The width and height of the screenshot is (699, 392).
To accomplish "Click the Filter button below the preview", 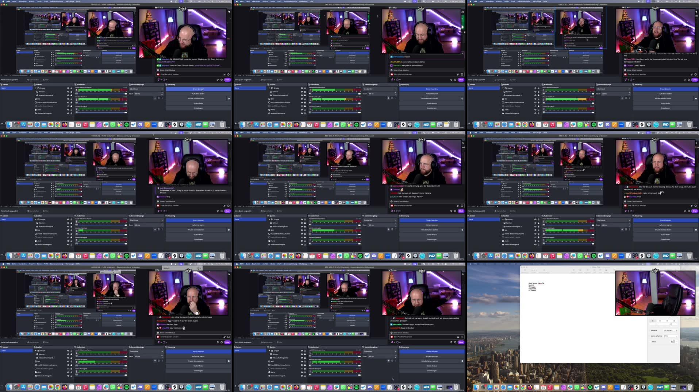I will point(46,80).
